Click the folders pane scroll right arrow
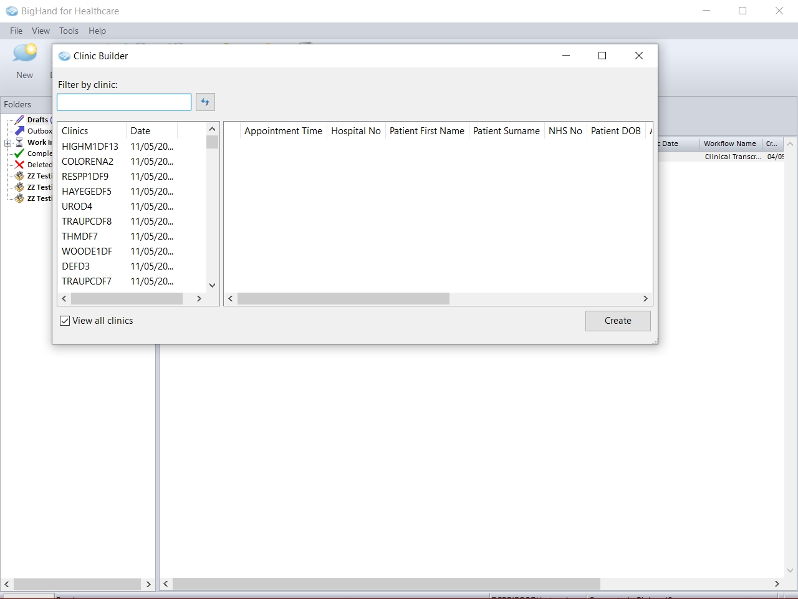The height and width of the screenshot is (599, 798). [x=148, y=585]
